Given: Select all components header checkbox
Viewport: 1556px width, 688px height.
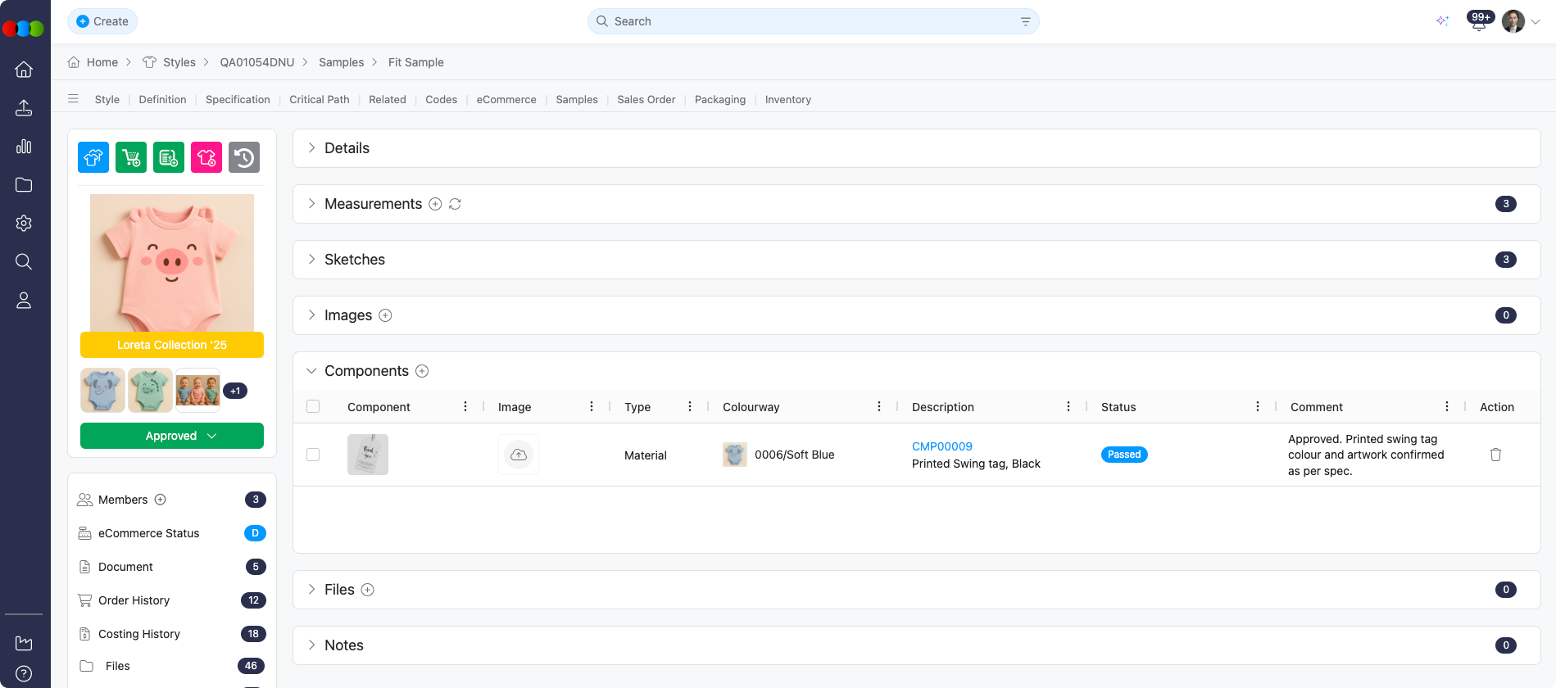Looking at the screenshot, I should (313, 406).
